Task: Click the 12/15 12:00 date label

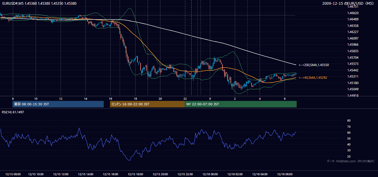Action: coord(60,174)
